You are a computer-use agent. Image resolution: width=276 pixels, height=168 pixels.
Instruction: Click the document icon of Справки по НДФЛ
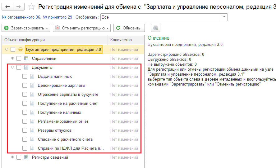[32, 148]
